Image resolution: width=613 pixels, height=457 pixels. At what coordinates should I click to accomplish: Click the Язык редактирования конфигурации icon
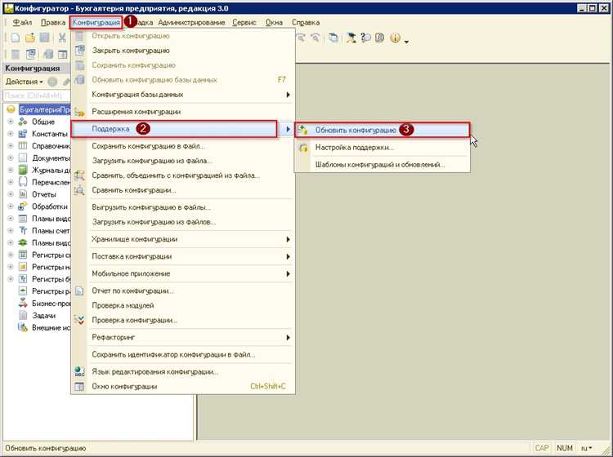(x=79, y=372)
